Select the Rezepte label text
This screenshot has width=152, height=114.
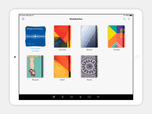(x=35, y=80)
